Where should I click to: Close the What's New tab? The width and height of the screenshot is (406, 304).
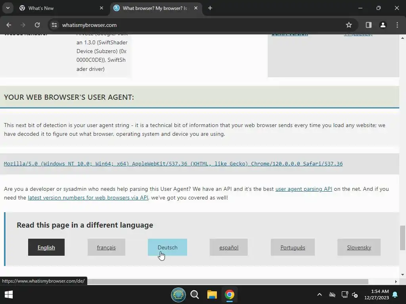coord(101,8)
